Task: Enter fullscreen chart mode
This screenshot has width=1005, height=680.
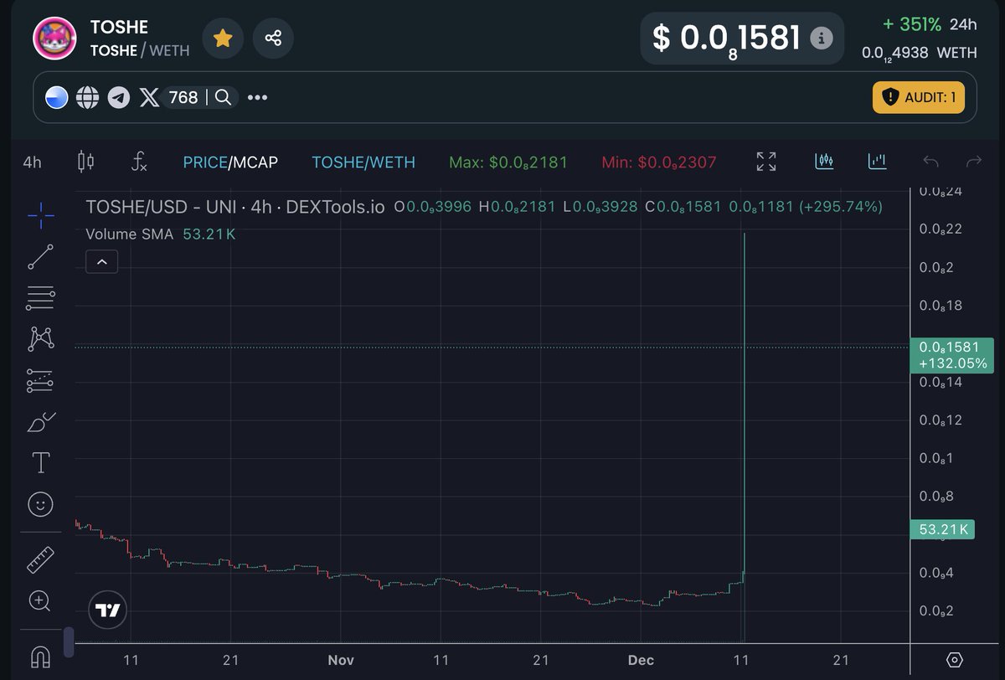Action: coord(766,162)
